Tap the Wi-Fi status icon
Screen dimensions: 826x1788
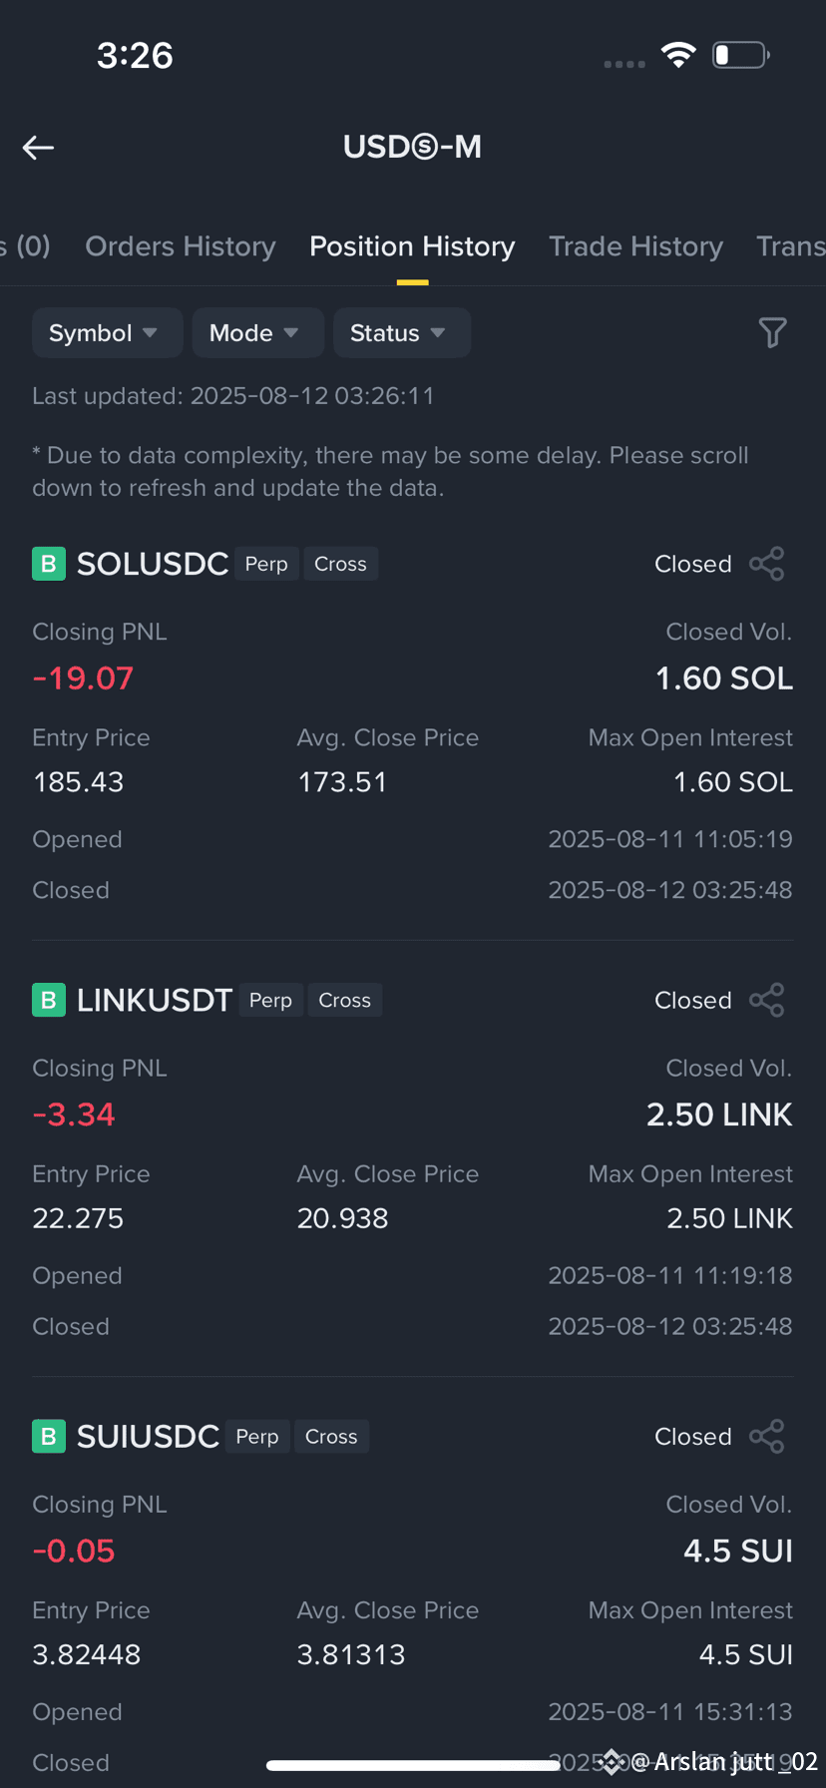pyautogui.click(x=678, y=55)
